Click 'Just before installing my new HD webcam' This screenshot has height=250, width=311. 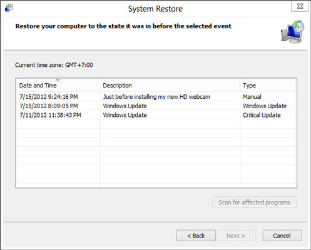coord(156,97)
